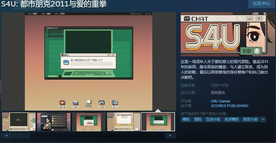The image size is (276, 143).
Task: Select the 模拟 tag
Action: (x=186, y=119)
